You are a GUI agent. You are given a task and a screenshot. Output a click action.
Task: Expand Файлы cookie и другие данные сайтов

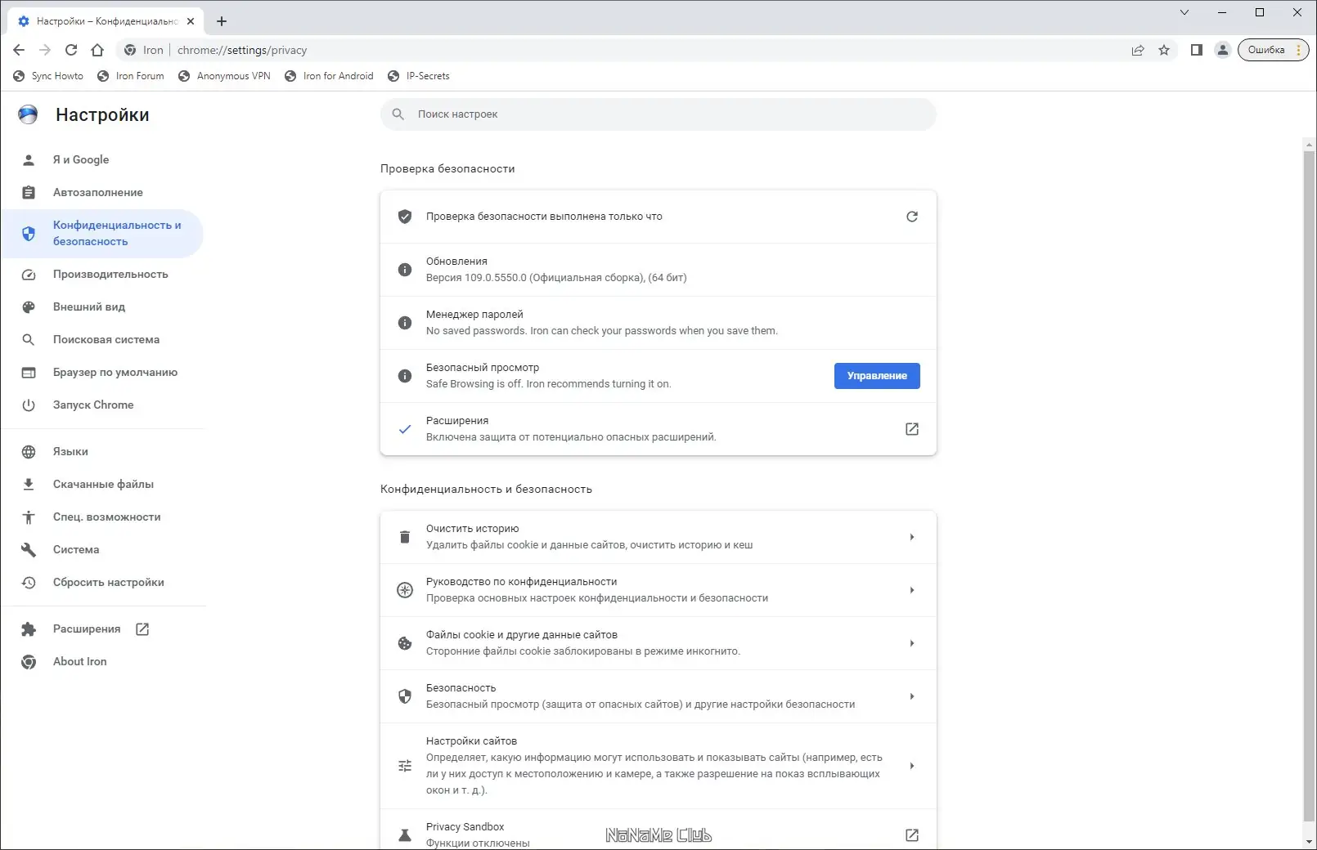[x=912, y=643]
